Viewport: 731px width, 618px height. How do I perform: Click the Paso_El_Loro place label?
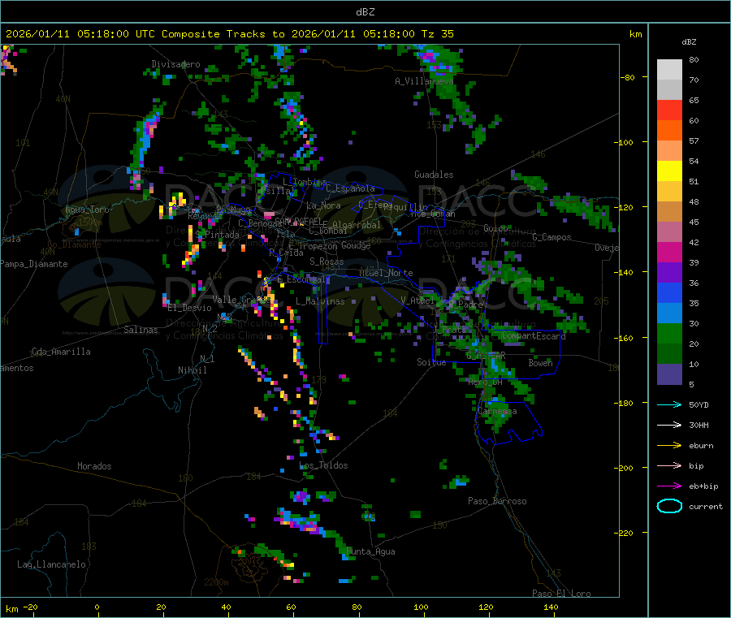(561, 594)
